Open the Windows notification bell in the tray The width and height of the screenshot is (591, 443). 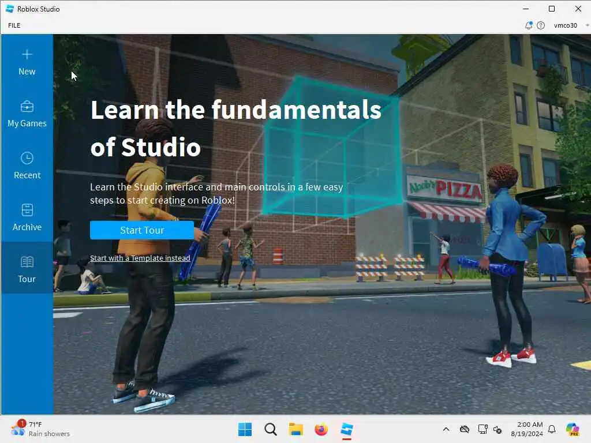552,429
